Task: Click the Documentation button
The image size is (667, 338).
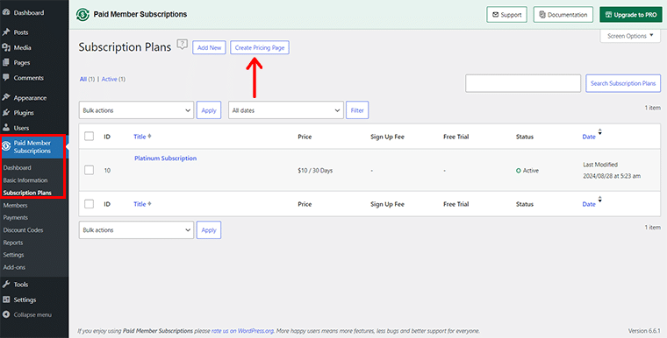Action: (563, 14)
